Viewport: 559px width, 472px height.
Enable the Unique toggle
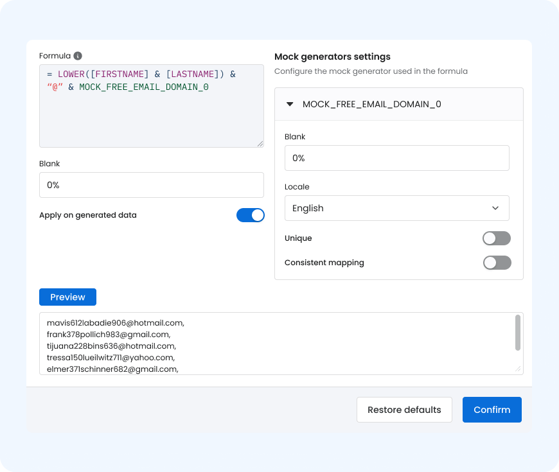point(497,238)
